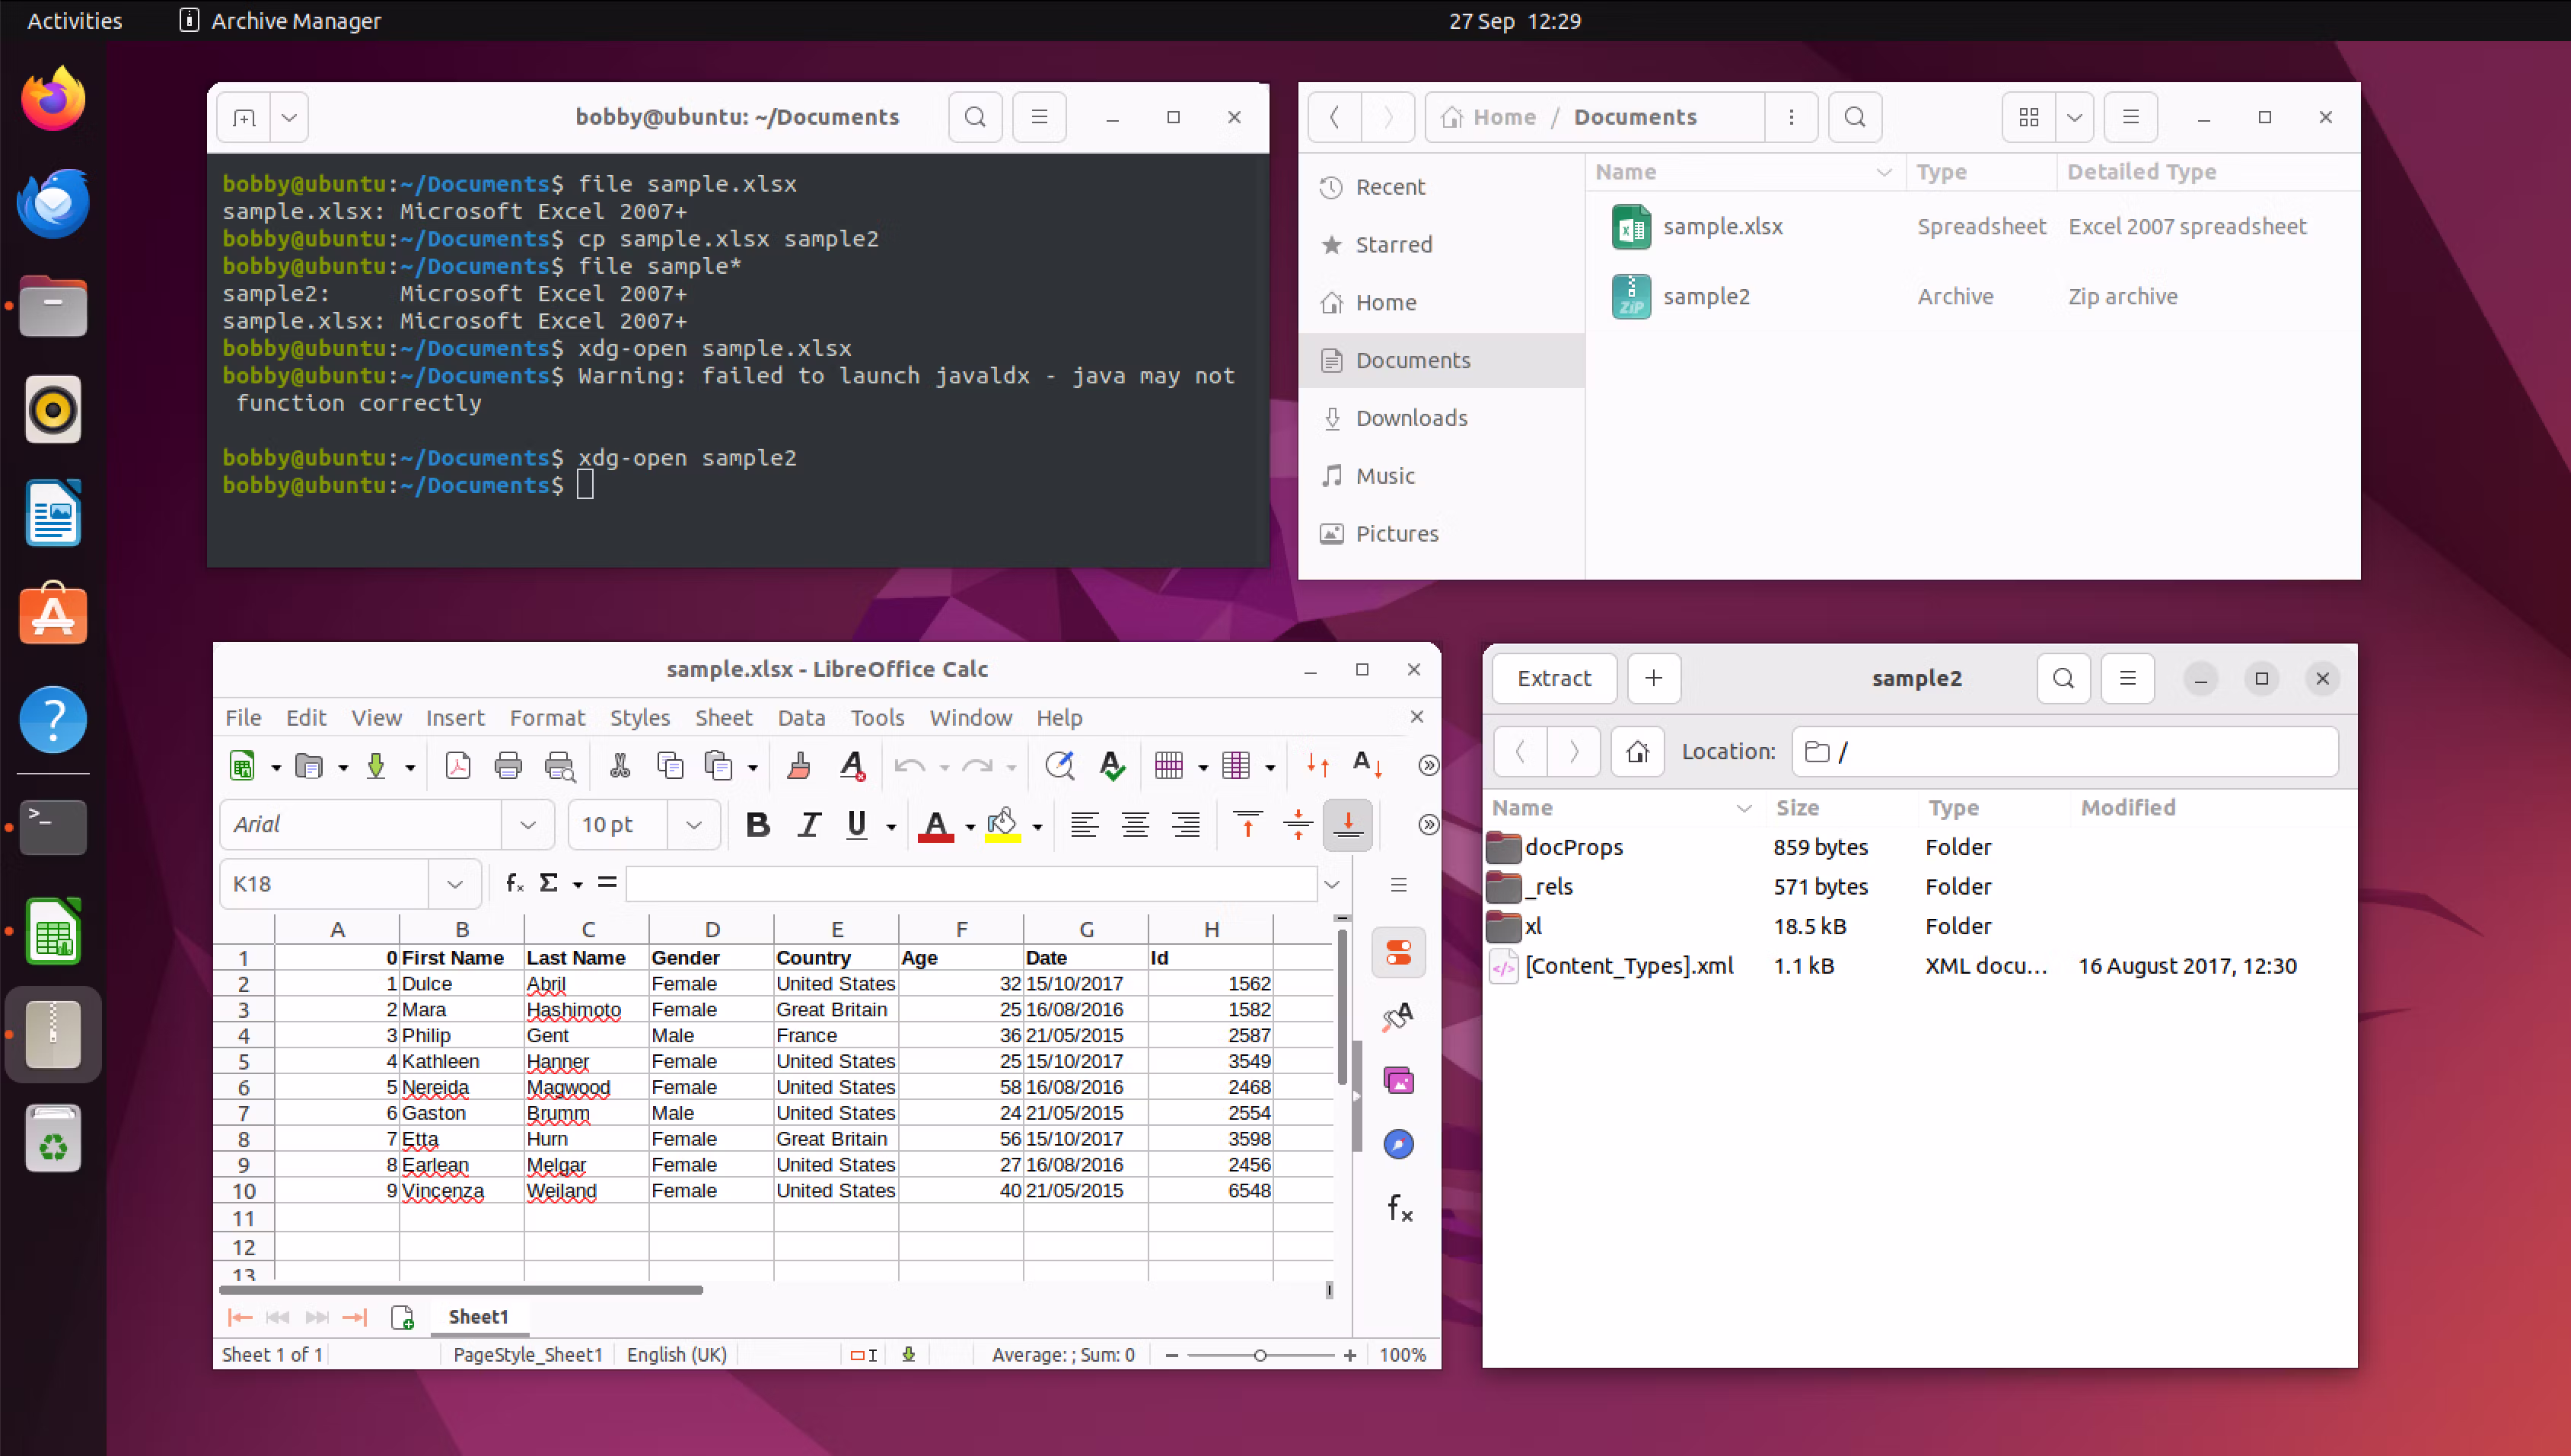The image size is (2571, 1456).
Task: Open the Navigator compass icon in sidebar
Action: tap(1399, 1144)
